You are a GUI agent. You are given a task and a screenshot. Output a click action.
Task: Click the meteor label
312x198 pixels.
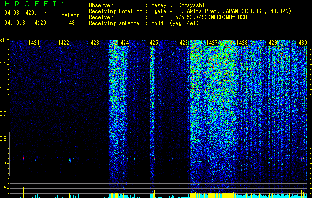coord(70,15)
